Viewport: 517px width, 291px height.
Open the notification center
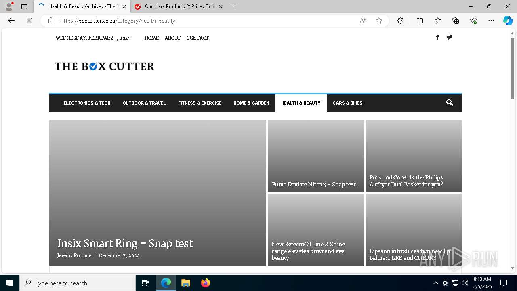click(504, 283)
